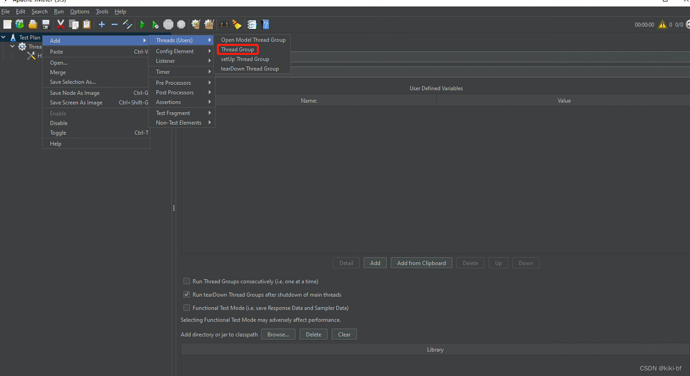Viewport: 690px width, 376px height.
Task: Select Threads (Users) in Add submenu
Action: [x=182, y=40]
